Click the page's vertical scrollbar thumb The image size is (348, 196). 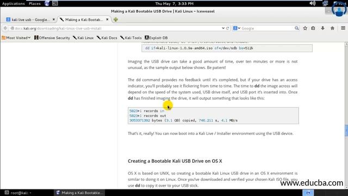pos(346,131)
